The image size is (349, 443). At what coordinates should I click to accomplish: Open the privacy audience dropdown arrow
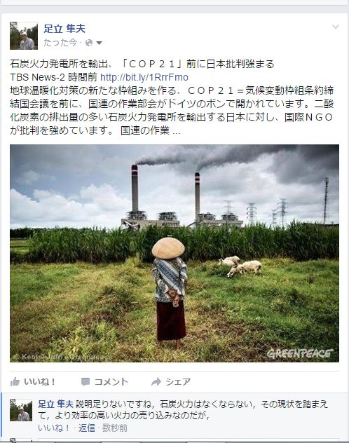pos(99,43)
